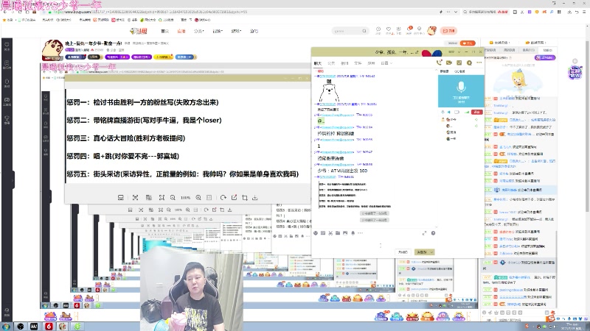
Task: Open the first homepage item in Douyu nav
Action: click(x=164, y=31)
